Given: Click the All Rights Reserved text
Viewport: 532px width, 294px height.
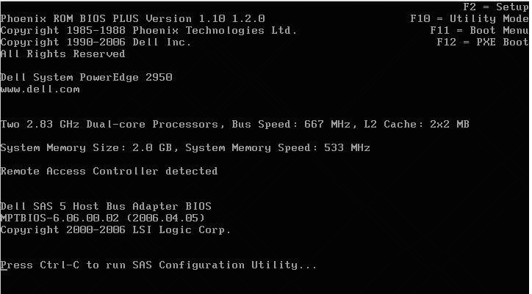Looking at the screenshot, I should (x=62, y=54).
